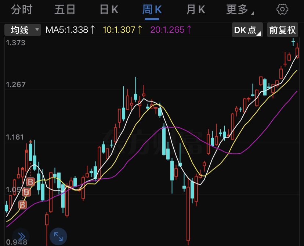Tap the middle B buy marker

pyautogui.click(x=26, y=192)
